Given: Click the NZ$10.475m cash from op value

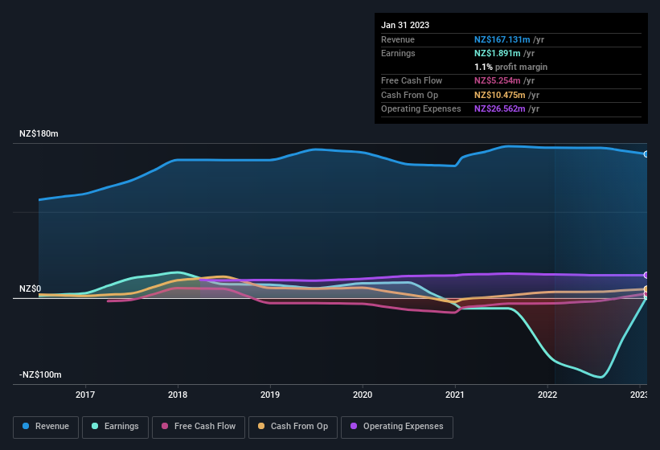Looking at the screenshot, I should click(500, 95).
